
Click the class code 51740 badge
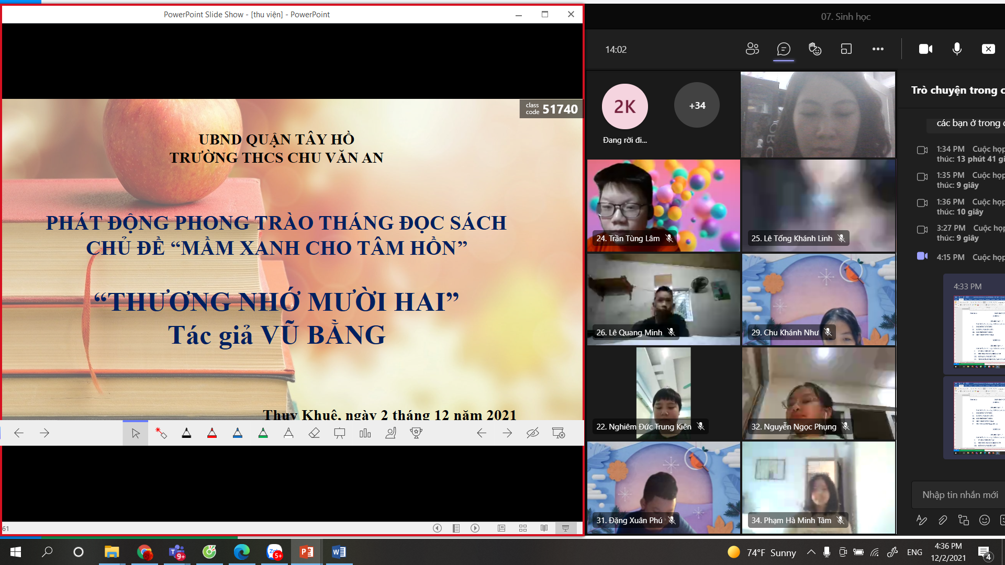551,109
